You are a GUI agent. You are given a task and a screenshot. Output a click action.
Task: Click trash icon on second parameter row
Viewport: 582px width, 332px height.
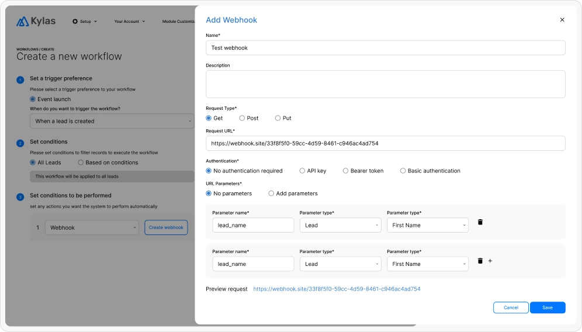point(480,261)
